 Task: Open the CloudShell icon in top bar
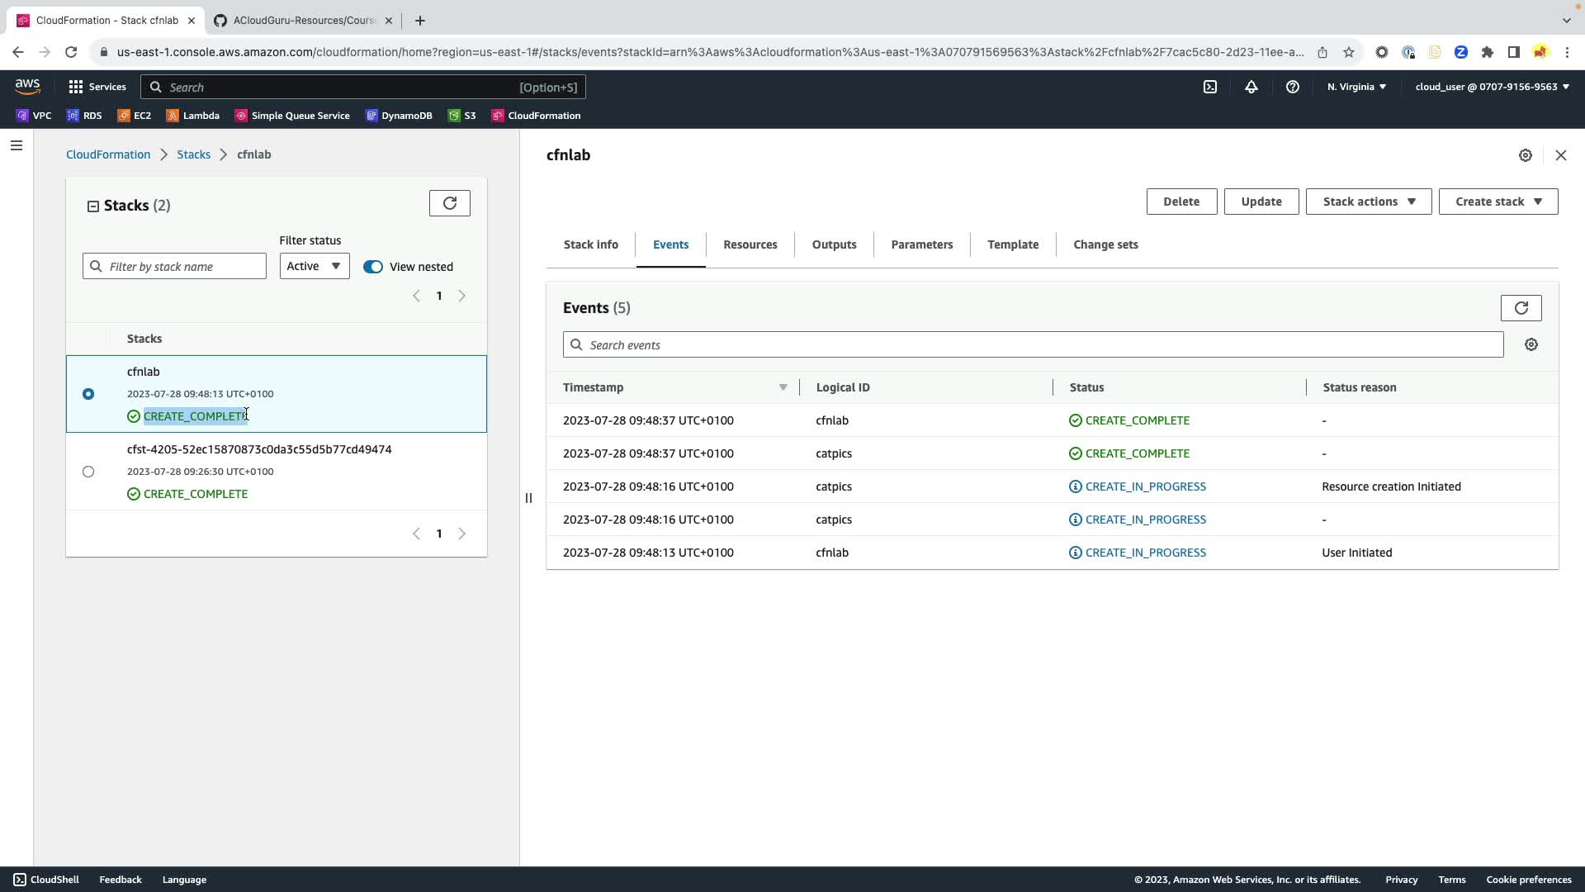click(x=1209, y=87)
